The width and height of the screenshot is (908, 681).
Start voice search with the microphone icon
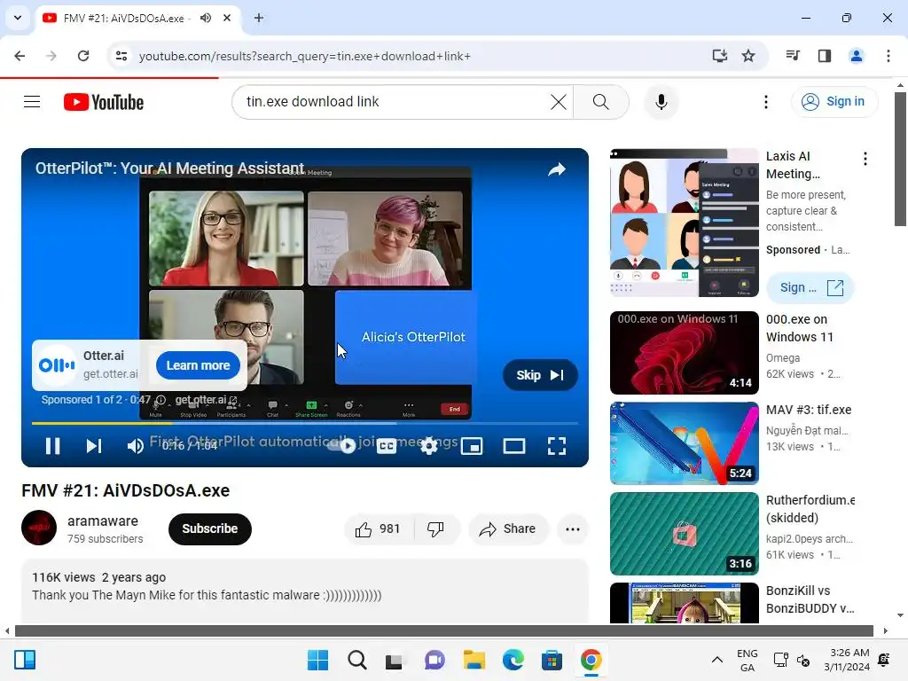[x=661, y=102]
